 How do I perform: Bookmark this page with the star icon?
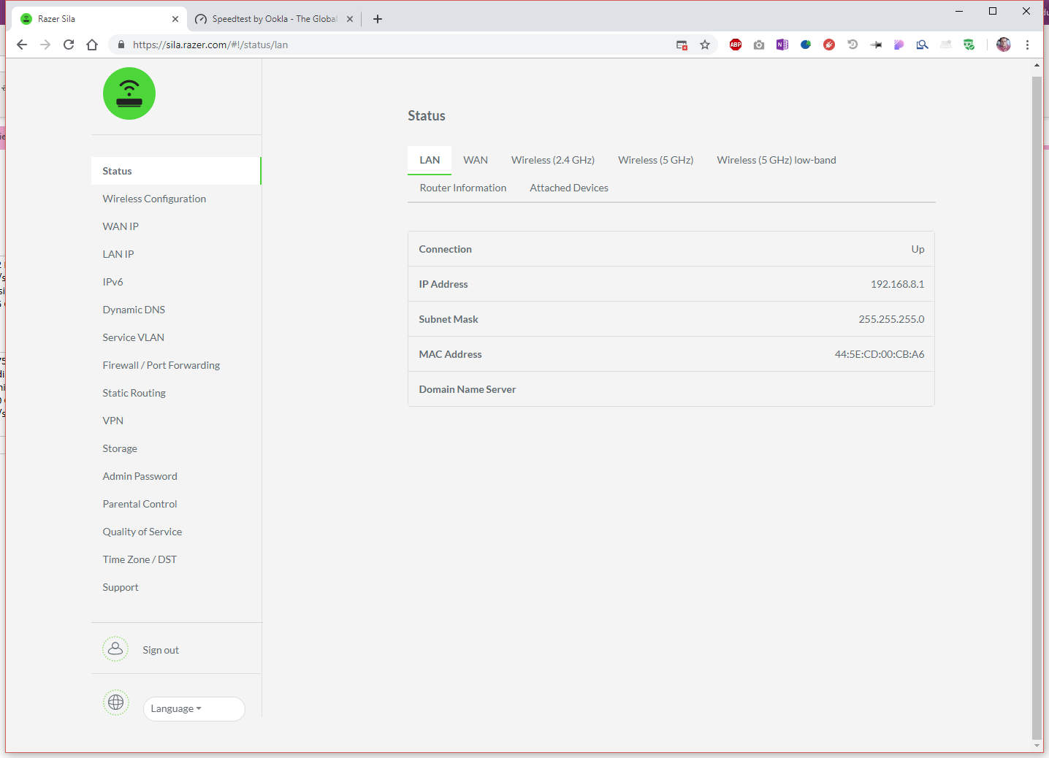point(705,45)
